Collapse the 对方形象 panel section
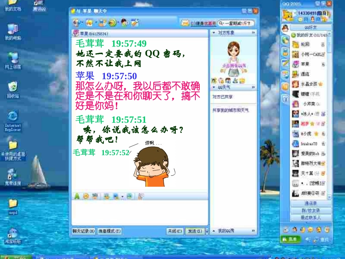Screen dimensions: 345x259 (x=214, y=33)
